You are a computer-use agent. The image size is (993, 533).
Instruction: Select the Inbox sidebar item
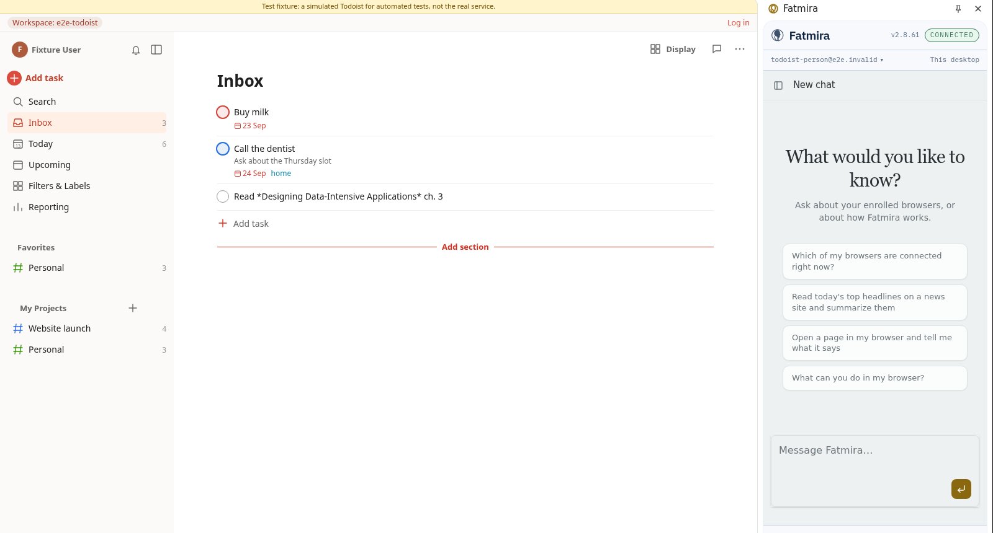(x=87, y=123)
